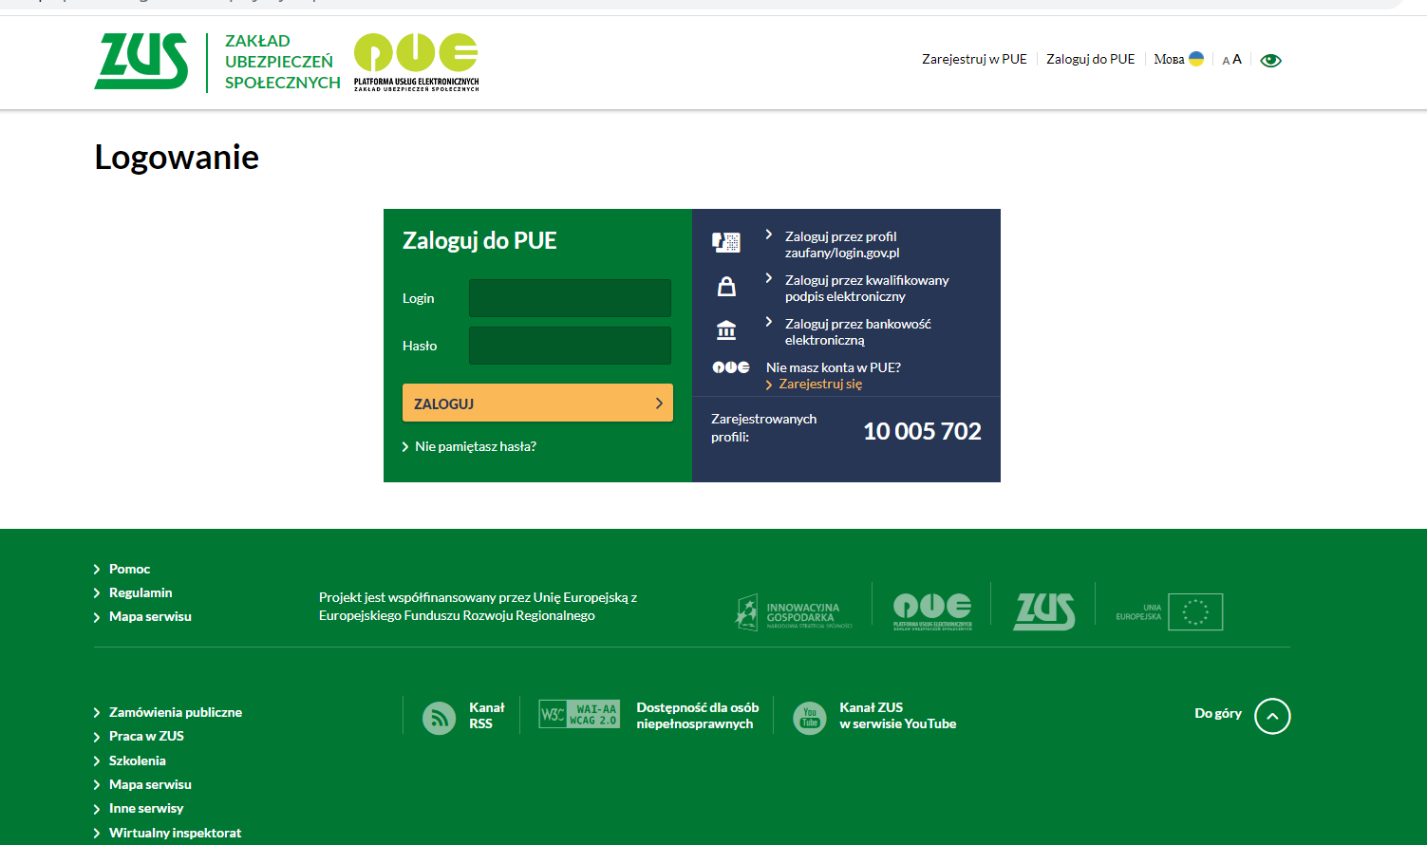Click the Zarejestrowanych profili label
1427x845 pixels.
click(x=764, y=428)
